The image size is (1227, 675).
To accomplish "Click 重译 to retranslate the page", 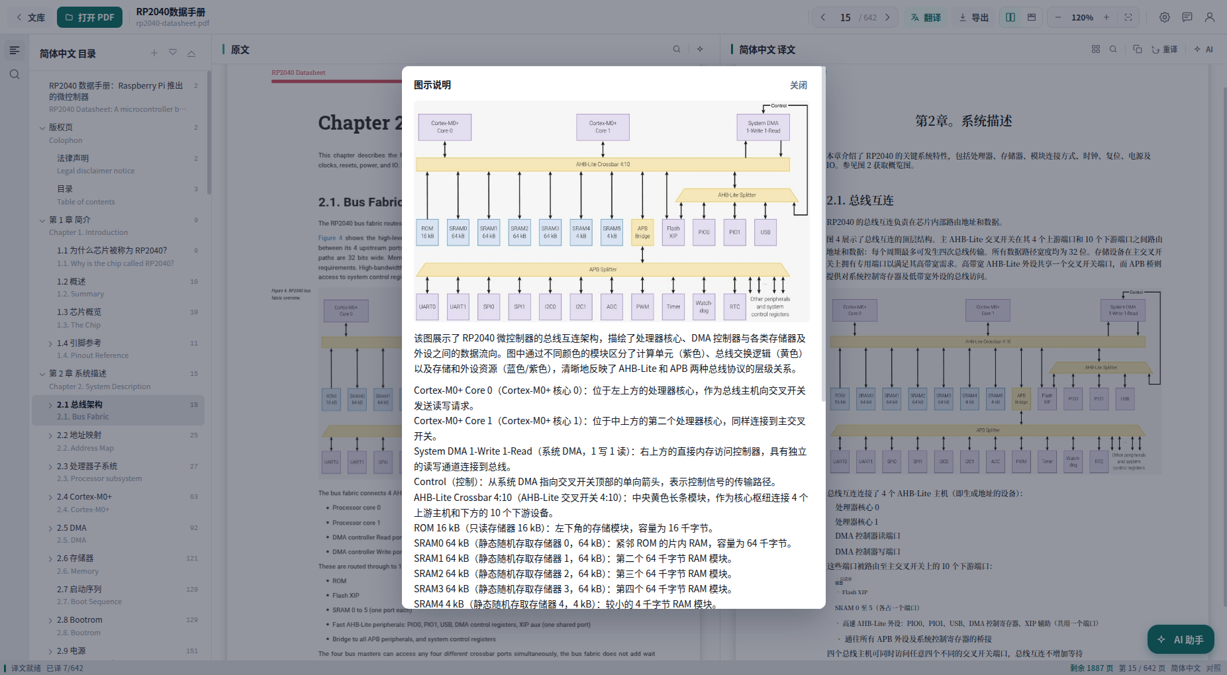I will (1164, 49).
